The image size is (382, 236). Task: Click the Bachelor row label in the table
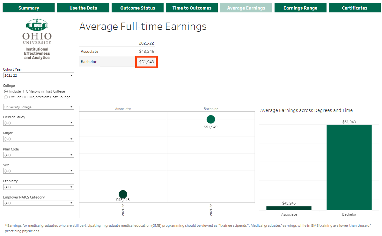[x=89, y=62]
